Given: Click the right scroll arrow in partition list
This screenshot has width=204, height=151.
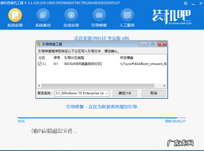Looking at the screenshot, I should 164,86.
